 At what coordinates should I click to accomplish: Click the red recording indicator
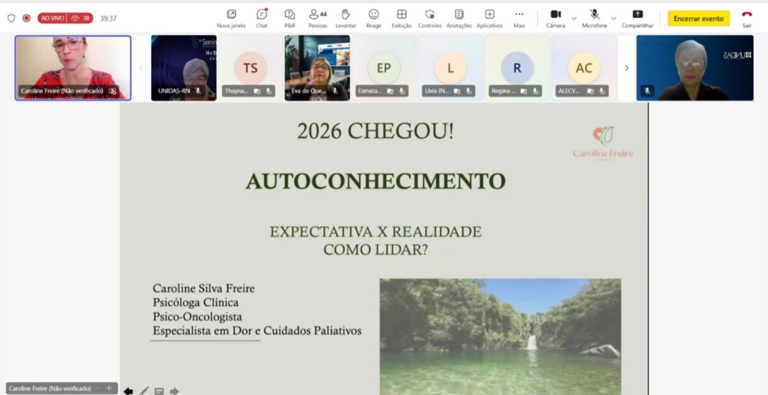click(x=26, y=19)
